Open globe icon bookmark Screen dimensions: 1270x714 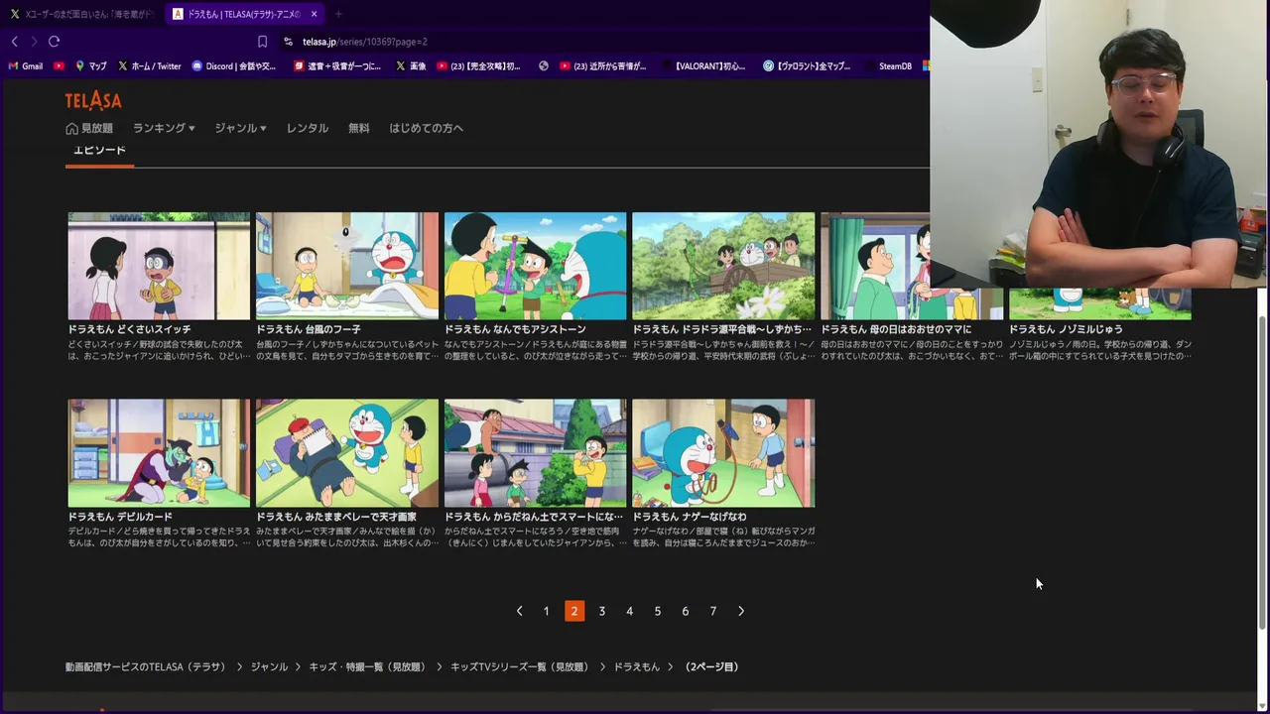544,66
